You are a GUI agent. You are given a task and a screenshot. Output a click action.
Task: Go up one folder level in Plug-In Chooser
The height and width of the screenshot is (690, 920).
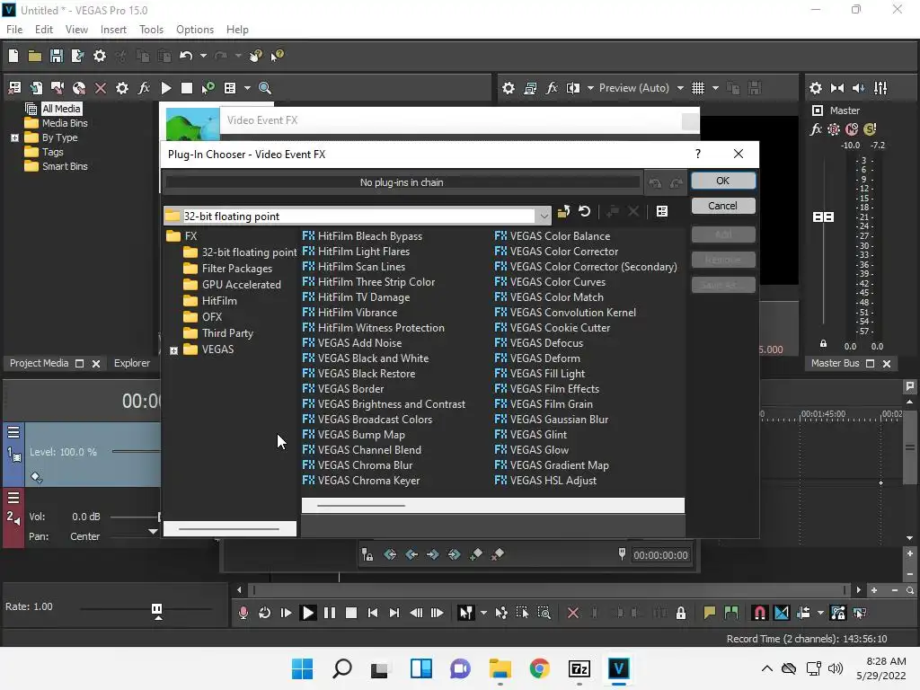563,212
